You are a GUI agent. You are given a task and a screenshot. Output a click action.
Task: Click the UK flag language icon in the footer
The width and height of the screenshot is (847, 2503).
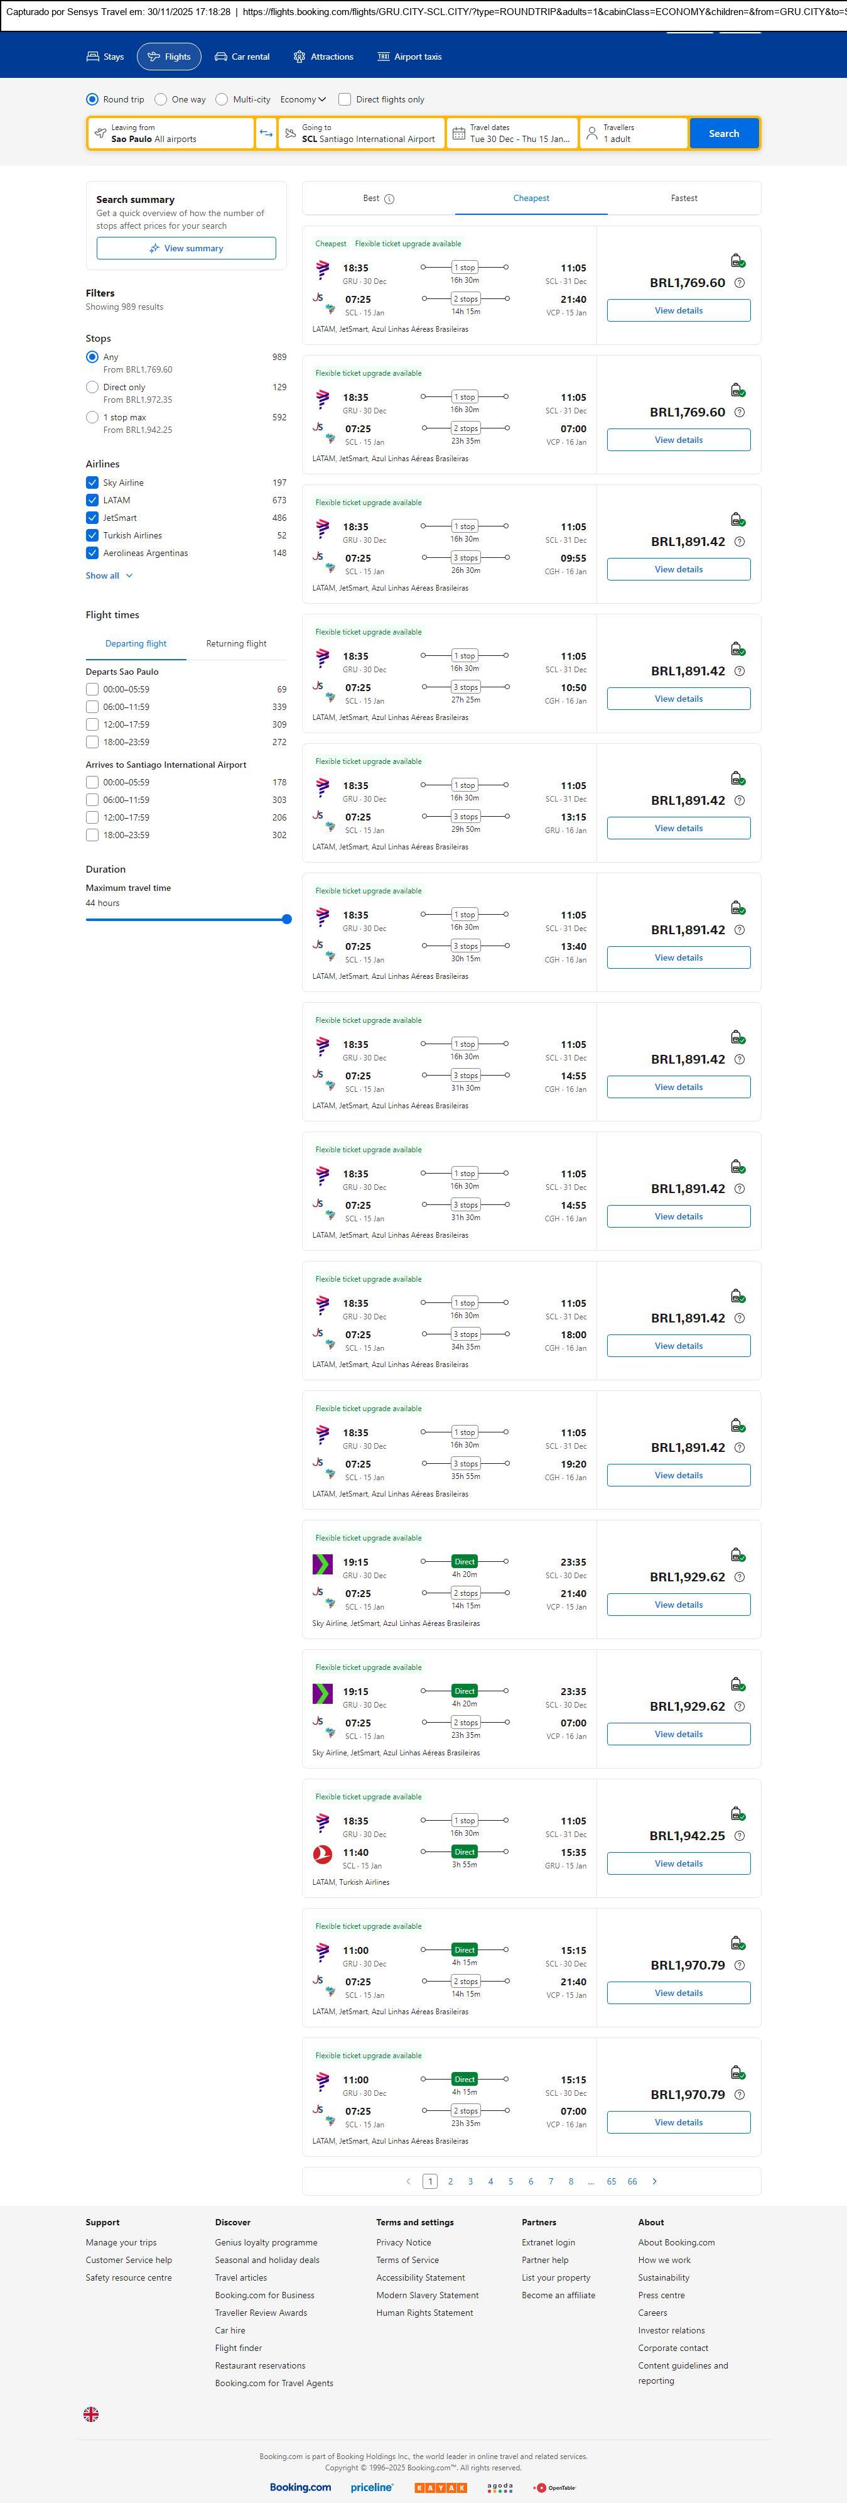pyautogui.click(x=91, y=2414)
